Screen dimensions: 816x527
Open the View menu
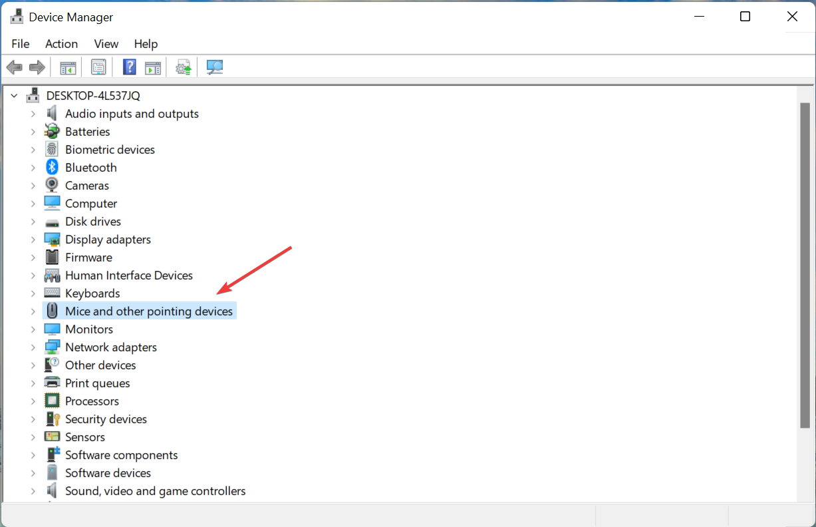(x=106, y=44)
